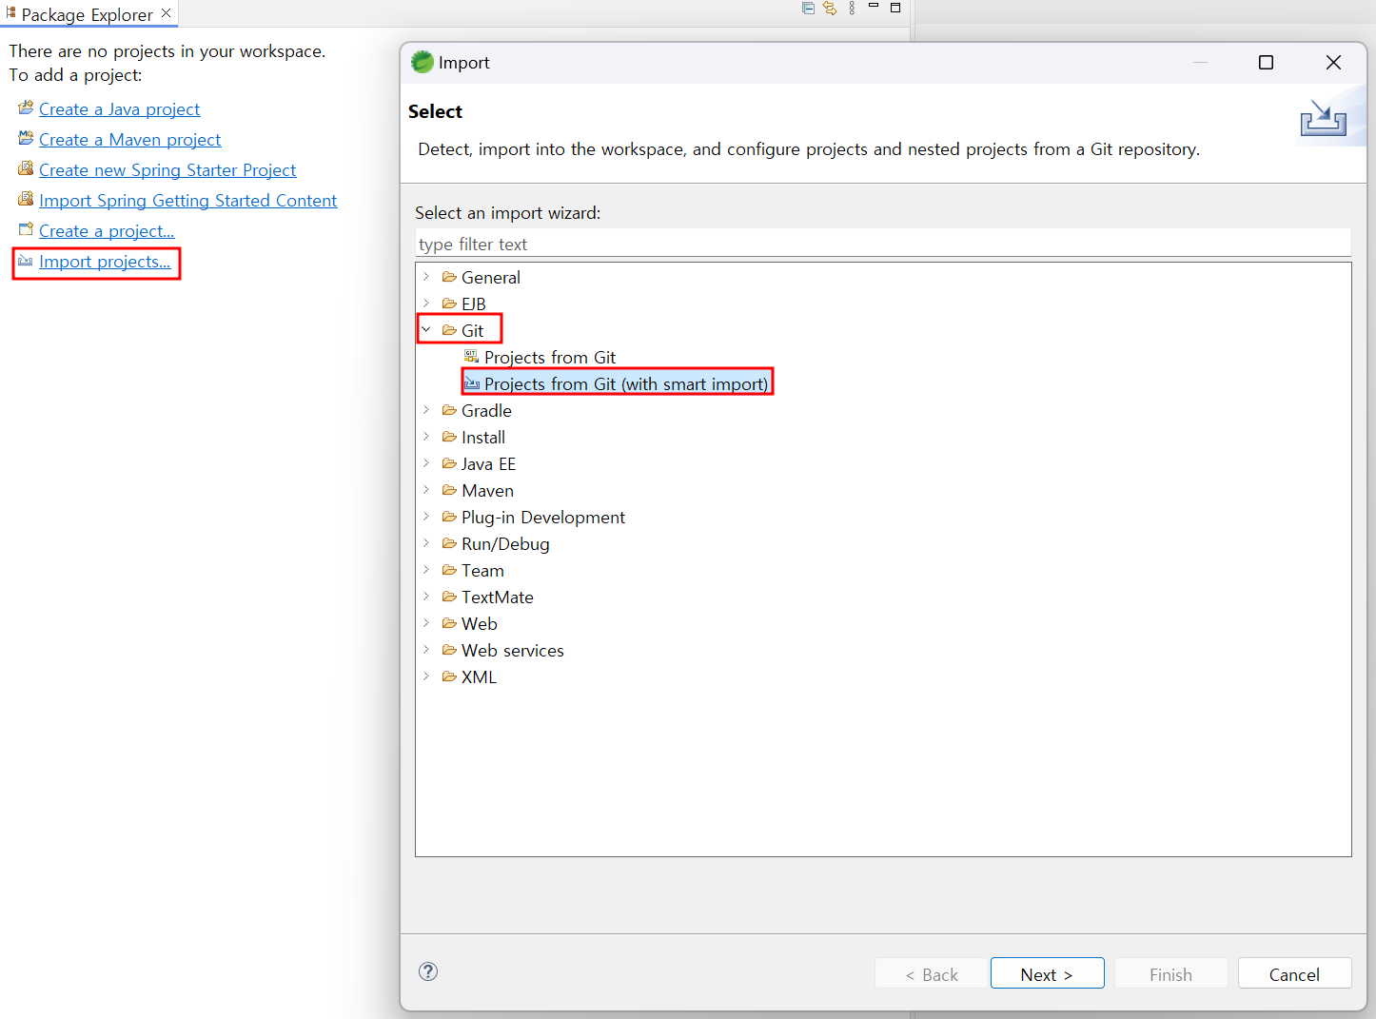Screen dimensions: 1376x1019
Task: Click the Maven project link icon
Action: [26, 138]
